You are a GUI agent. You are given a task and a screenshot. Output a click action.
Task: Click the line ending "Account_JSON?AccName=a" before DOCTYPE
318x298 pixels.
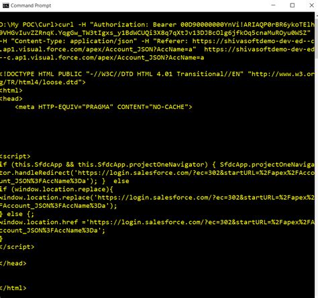pos(102,58)
